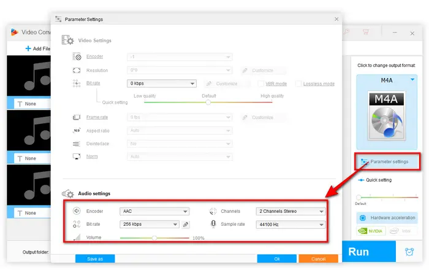The height and width of the screenshot is (270, 429).
Task: Click the Frame rate Customize button
Action: [263, 117]
